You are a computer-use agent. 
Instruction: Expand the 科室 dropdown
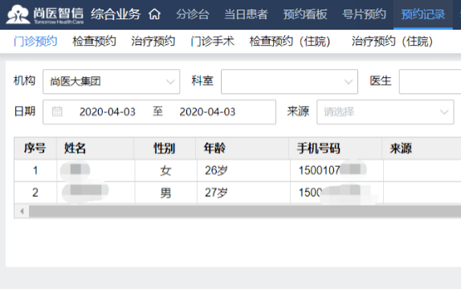tap(289, 81)
